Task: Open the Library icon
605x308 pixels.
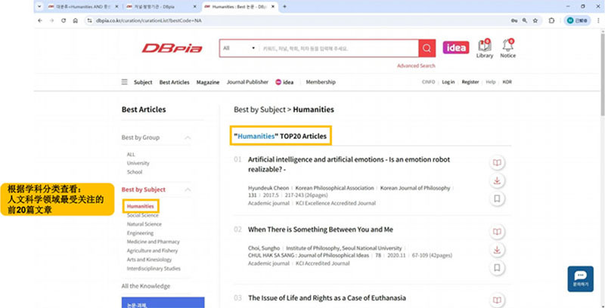Action: tap(485, 48)
